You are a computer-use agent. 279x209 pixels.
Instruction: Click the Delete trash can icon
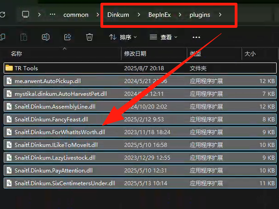pos(89,37)
